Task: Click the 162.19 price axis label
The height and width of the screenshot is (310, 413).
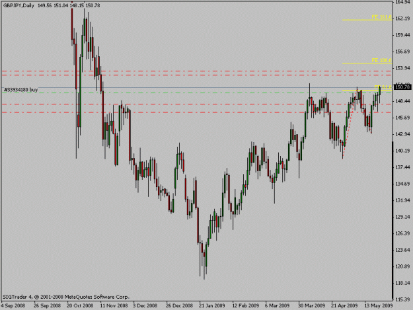Action: pos(402,19)
